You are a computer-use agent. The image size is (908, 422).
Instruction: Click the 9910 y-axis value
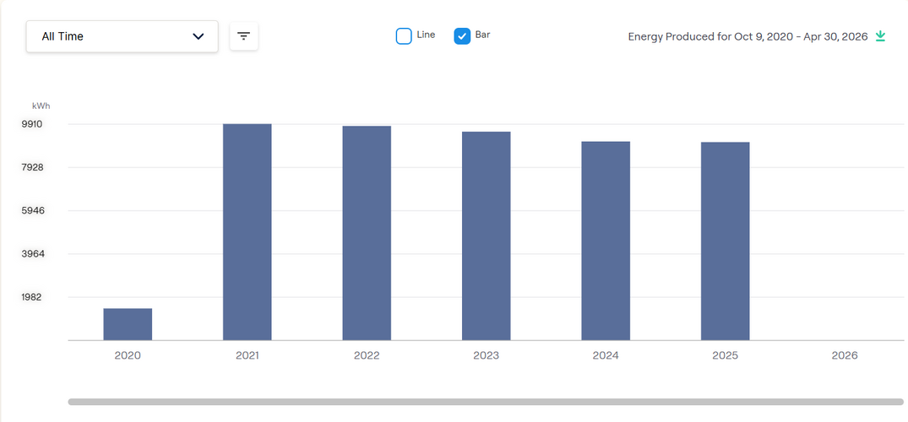[x=32, y=124]
